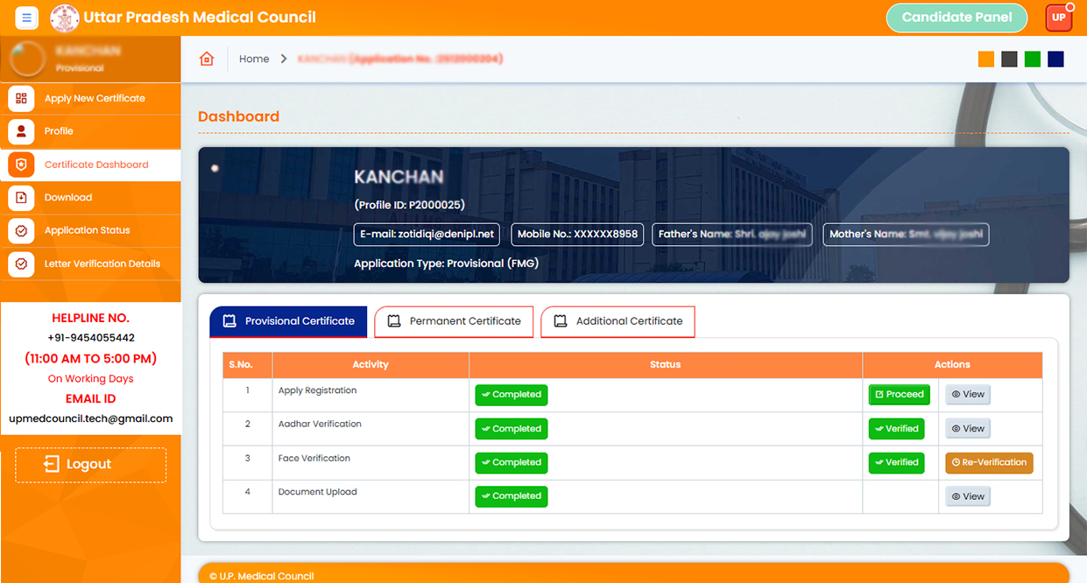Open Certificate Dashboard in the sidebar
The width and height of the screenshot is (1087, 583).
coord(95,165)
